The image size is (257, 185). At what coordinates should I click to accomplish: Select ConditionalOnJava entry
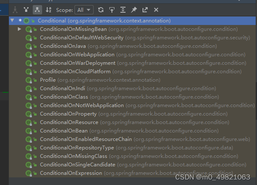click(x=132, y=46)
